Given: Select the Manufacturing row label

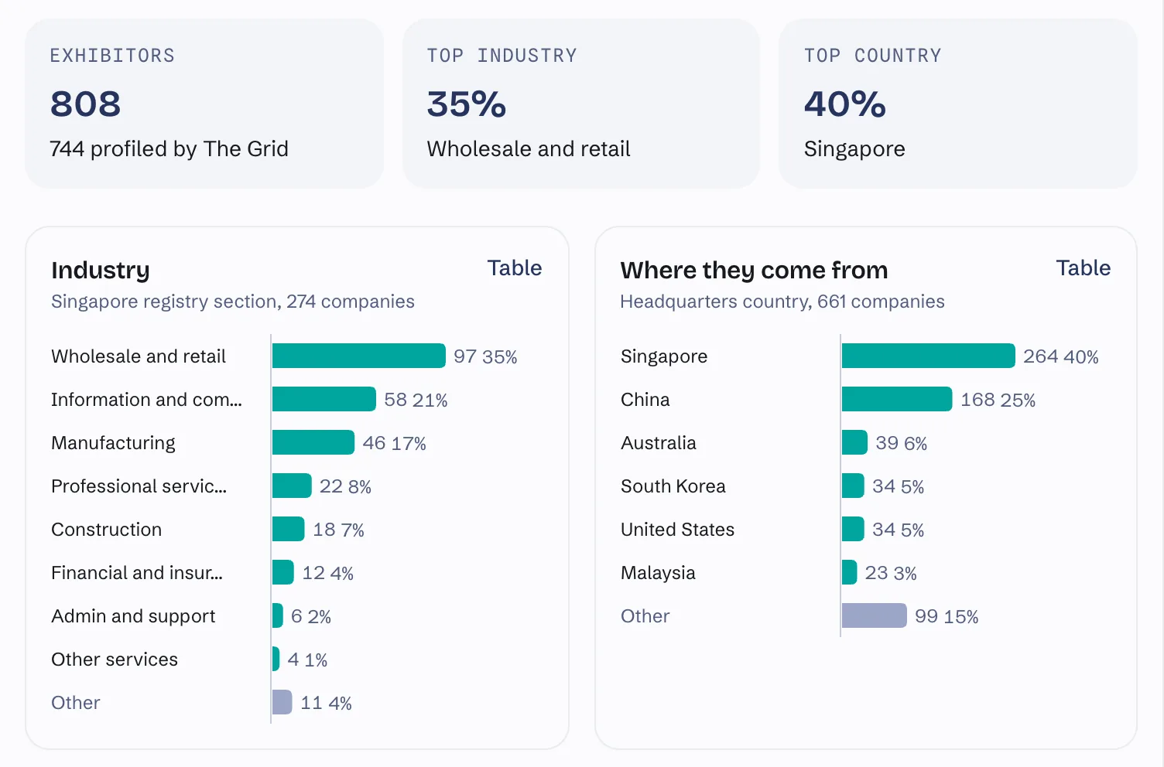Looking at the screenshot, I should coord(113,443).
